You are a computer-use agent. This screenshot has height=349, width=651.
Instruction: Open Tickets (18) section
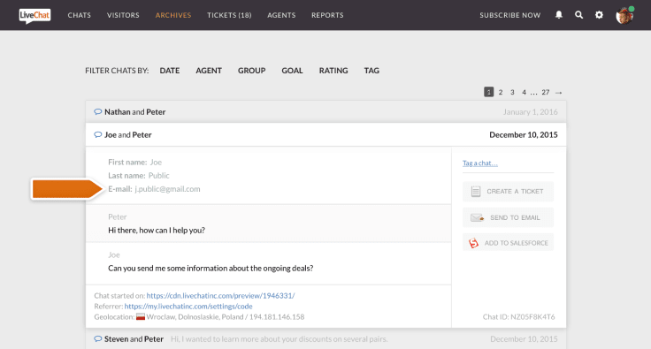point(229,15)
